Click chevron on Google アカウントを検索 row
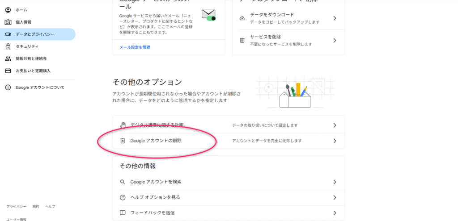The image size is (458, 221). pyautogui.click(x=335, y=182)
